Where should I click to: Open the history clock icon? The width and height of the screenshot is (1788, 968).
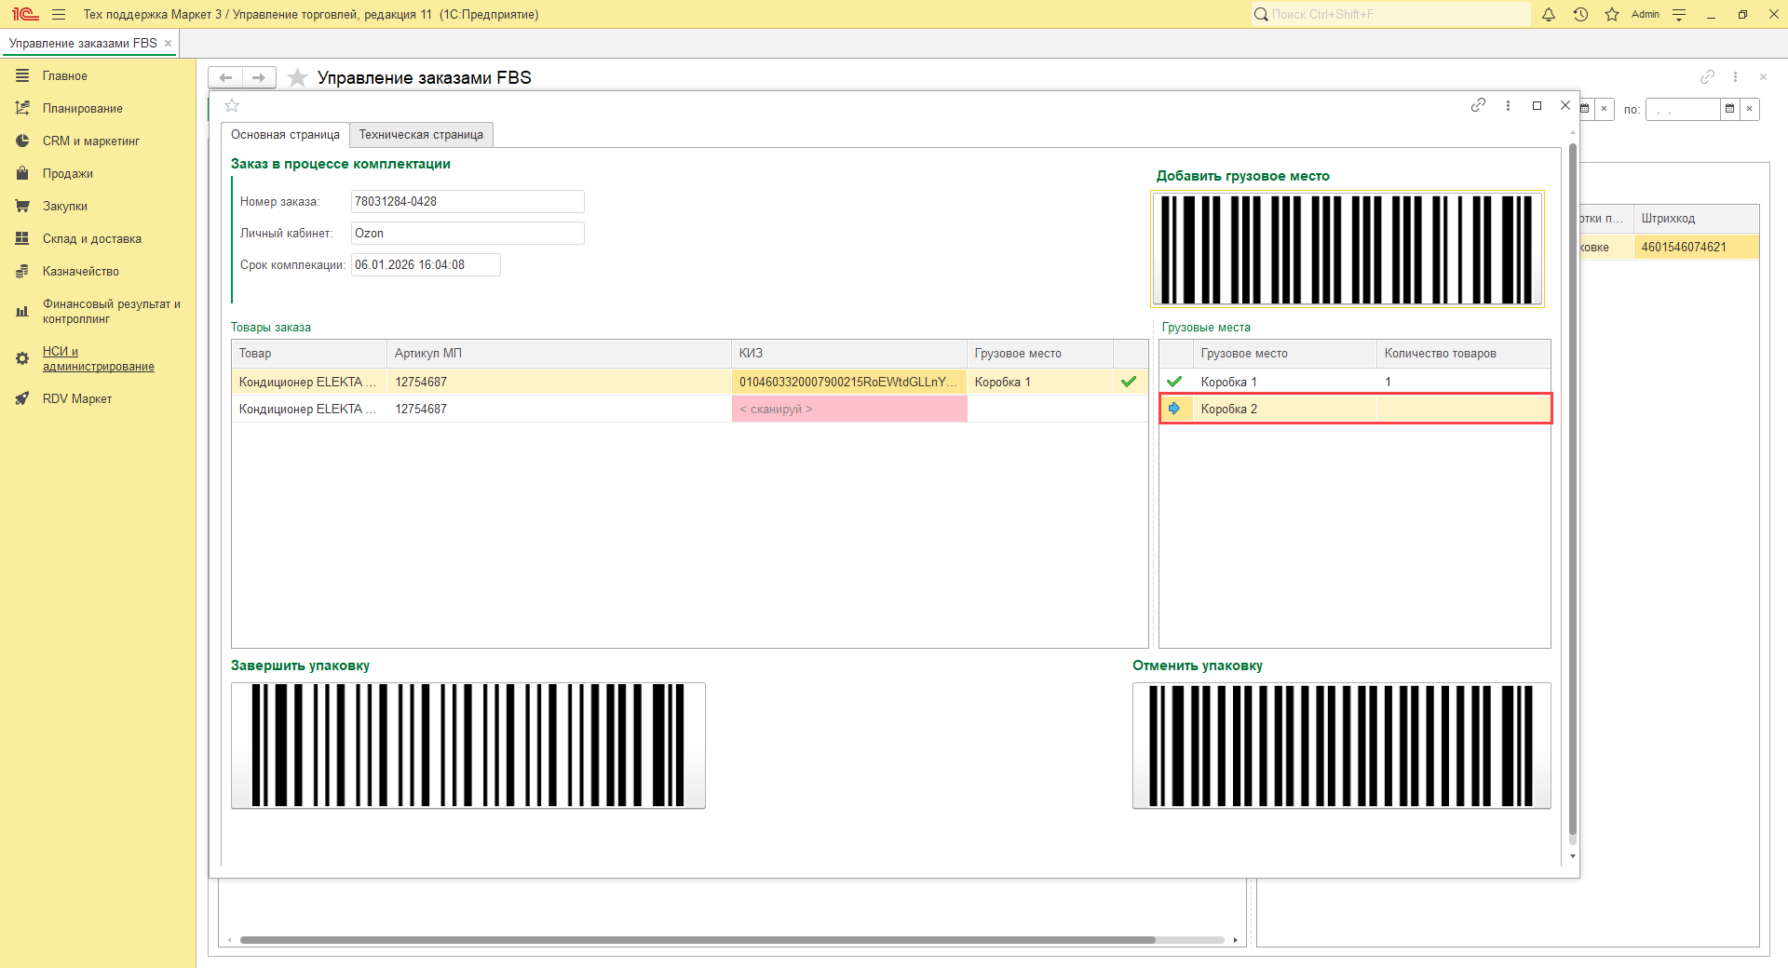[1580, 14]
